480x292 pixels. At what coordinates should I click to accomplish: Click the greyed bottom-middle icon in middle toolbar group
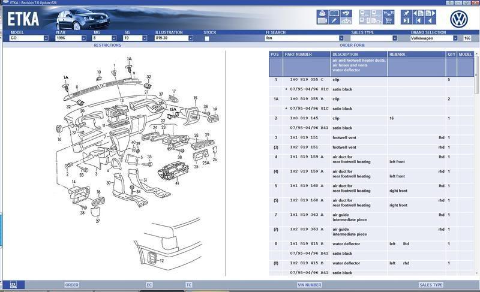pos(377,21)
